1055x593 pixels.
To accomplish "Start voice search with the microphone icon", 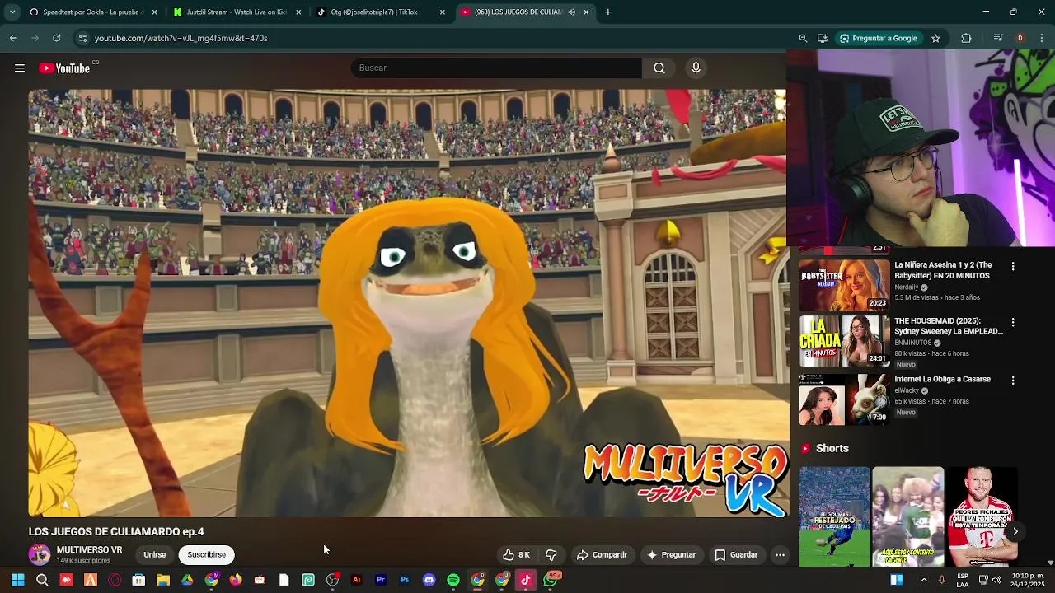I will 696,68.
